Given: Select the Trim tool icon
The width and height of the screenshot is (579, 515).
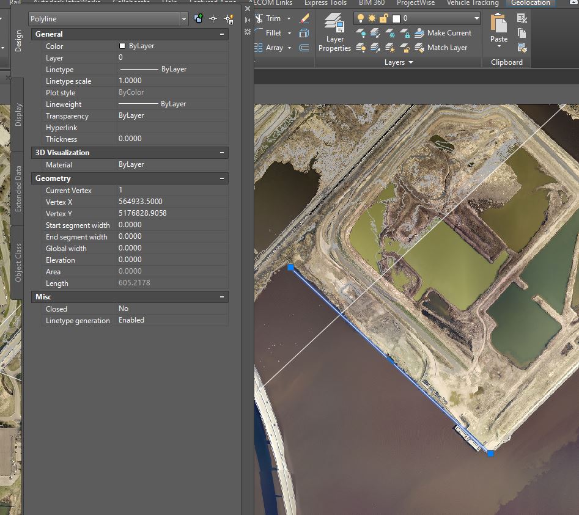Looking at the screenshot, I should (x=259, y=18).
